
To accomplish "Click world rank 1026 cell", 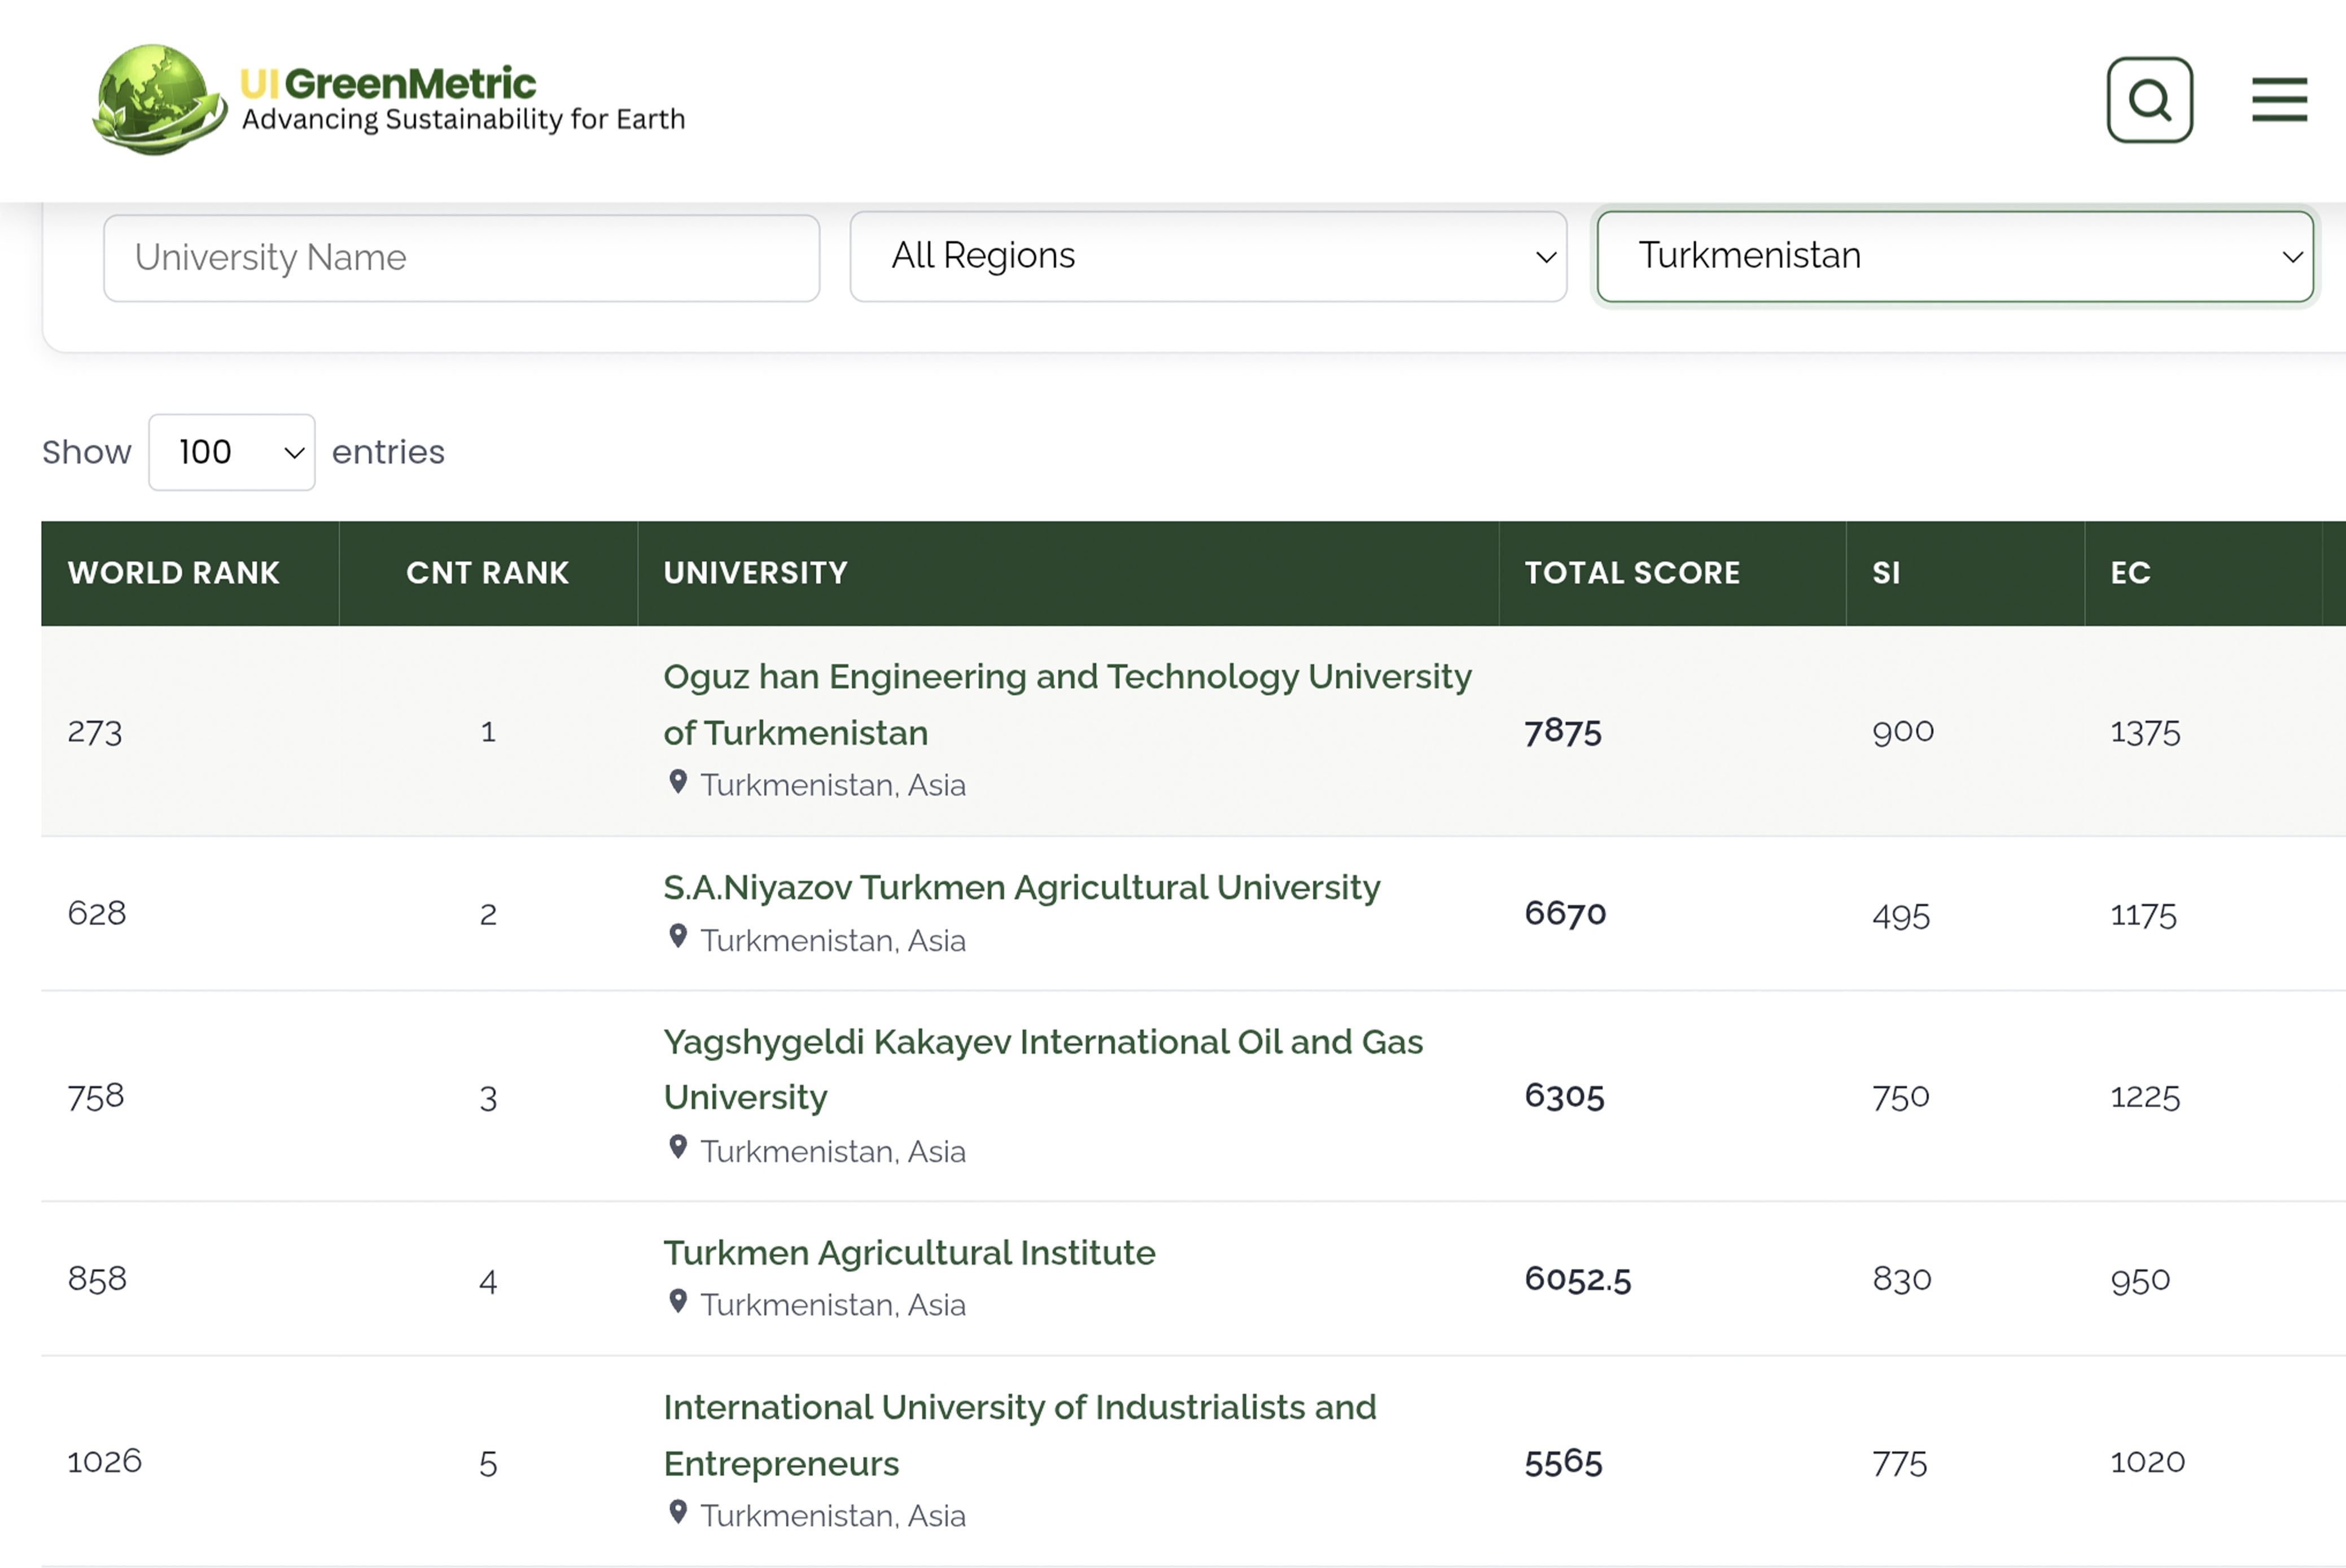I will coord(104,1463).
